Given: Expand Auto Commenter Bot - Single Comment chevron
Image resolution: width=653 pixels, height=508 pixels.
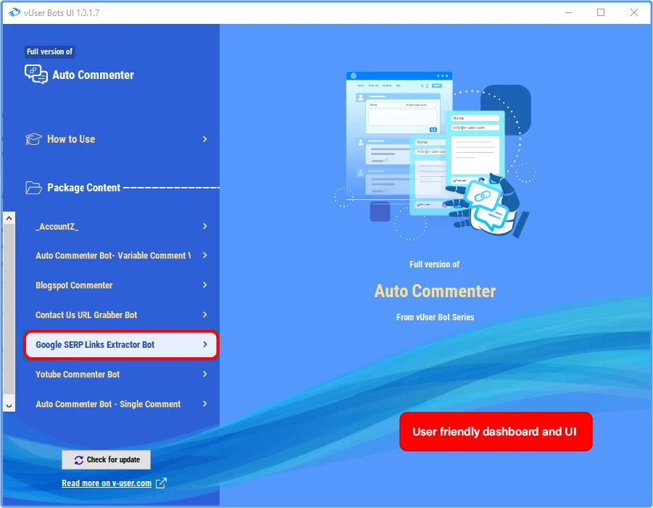Looking at the screenshot, I should (205, 404).
